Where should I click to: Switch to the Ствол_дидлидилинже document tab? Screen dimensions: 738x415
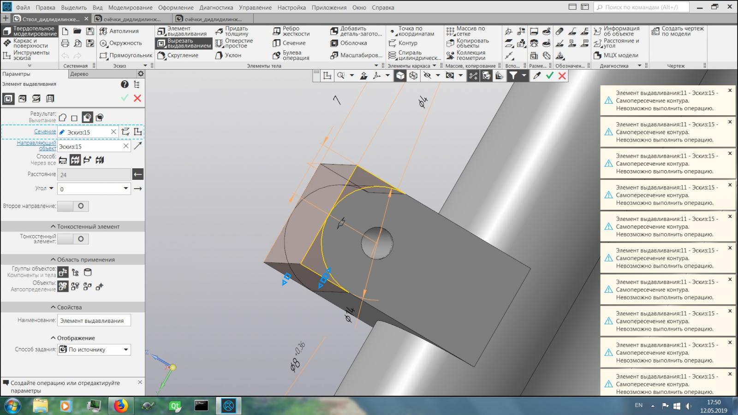(x=51, y=19)
